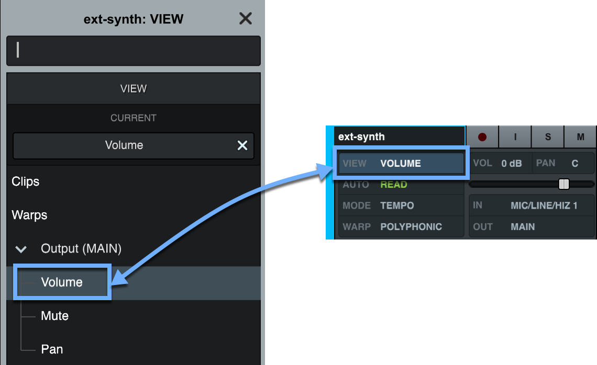Screen dimensions: 597x365
Task: Solo the ext-synth track
Action: pos(548,136)
